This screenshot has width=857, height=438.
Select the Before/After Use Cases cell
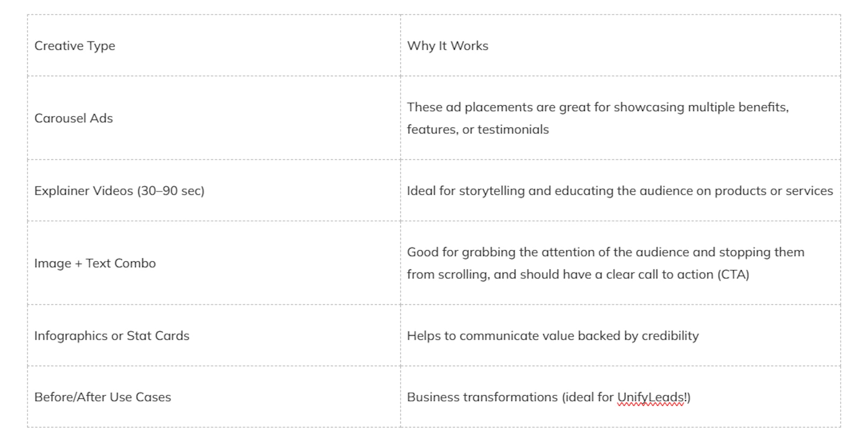tap(214, 397)
